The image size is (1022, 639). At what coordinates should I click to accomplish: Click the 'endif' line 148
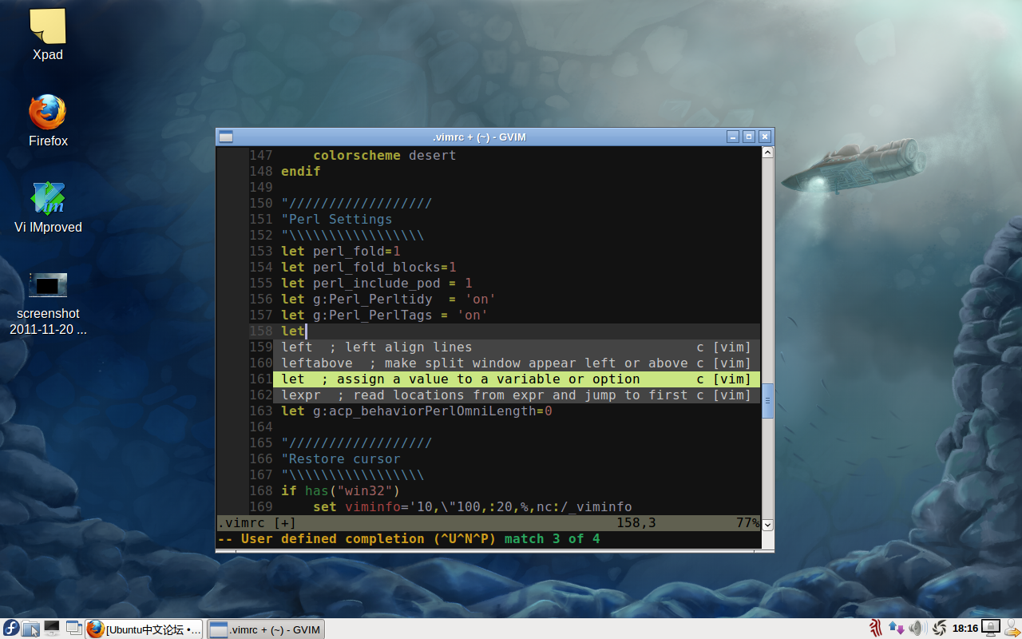tap(300, 171)
